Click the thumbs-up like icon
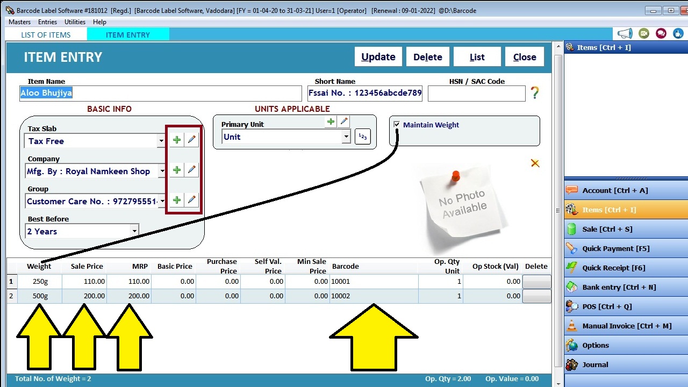The image size is (688, 387). (678, 33)
